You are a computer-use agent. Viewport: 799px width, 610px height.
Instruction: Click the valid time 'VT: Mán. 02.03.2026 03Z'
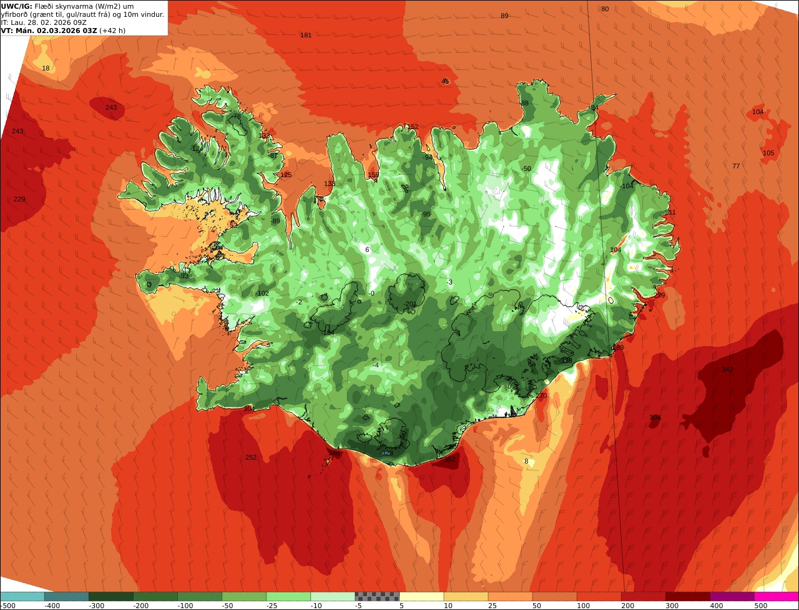[49, 31]
